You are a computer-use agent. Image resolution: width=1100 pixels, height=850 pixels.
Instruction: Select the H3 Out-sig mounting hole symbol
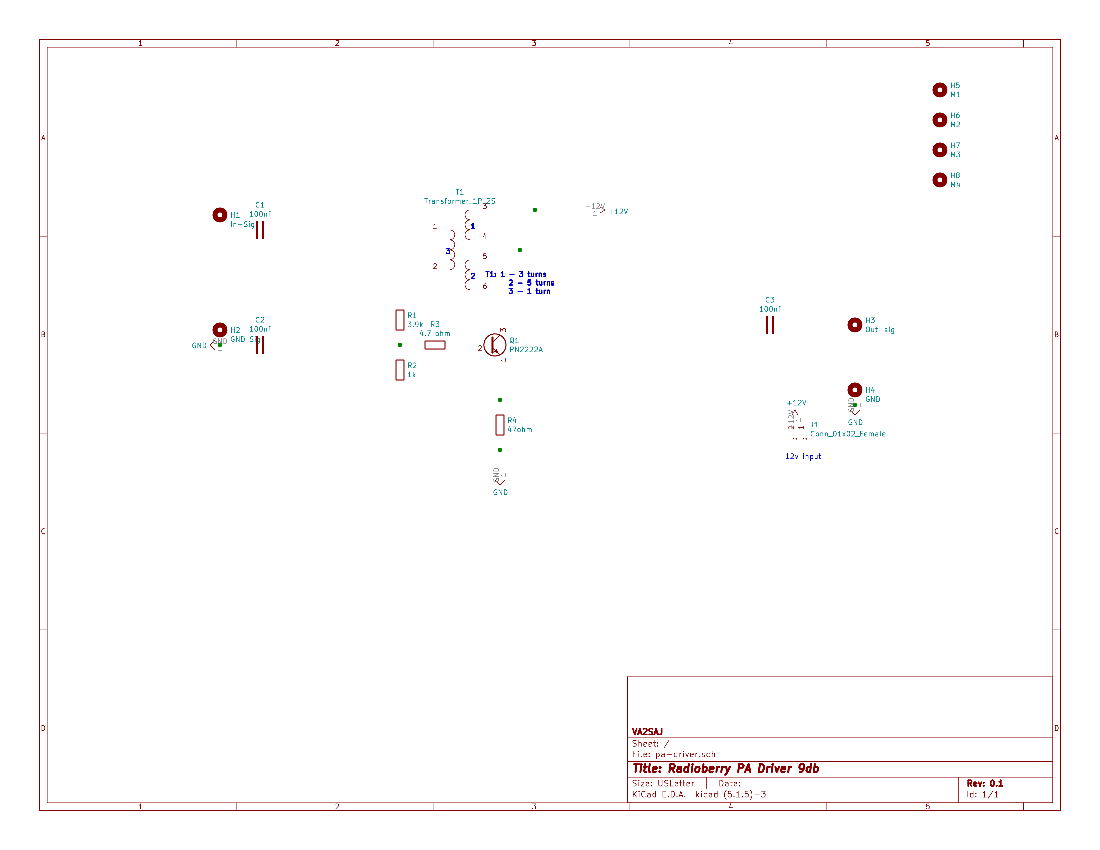pyautogui.click(x=855, y=325)
